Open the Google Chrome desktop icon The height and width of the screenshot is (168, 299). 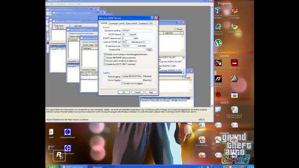235,27
